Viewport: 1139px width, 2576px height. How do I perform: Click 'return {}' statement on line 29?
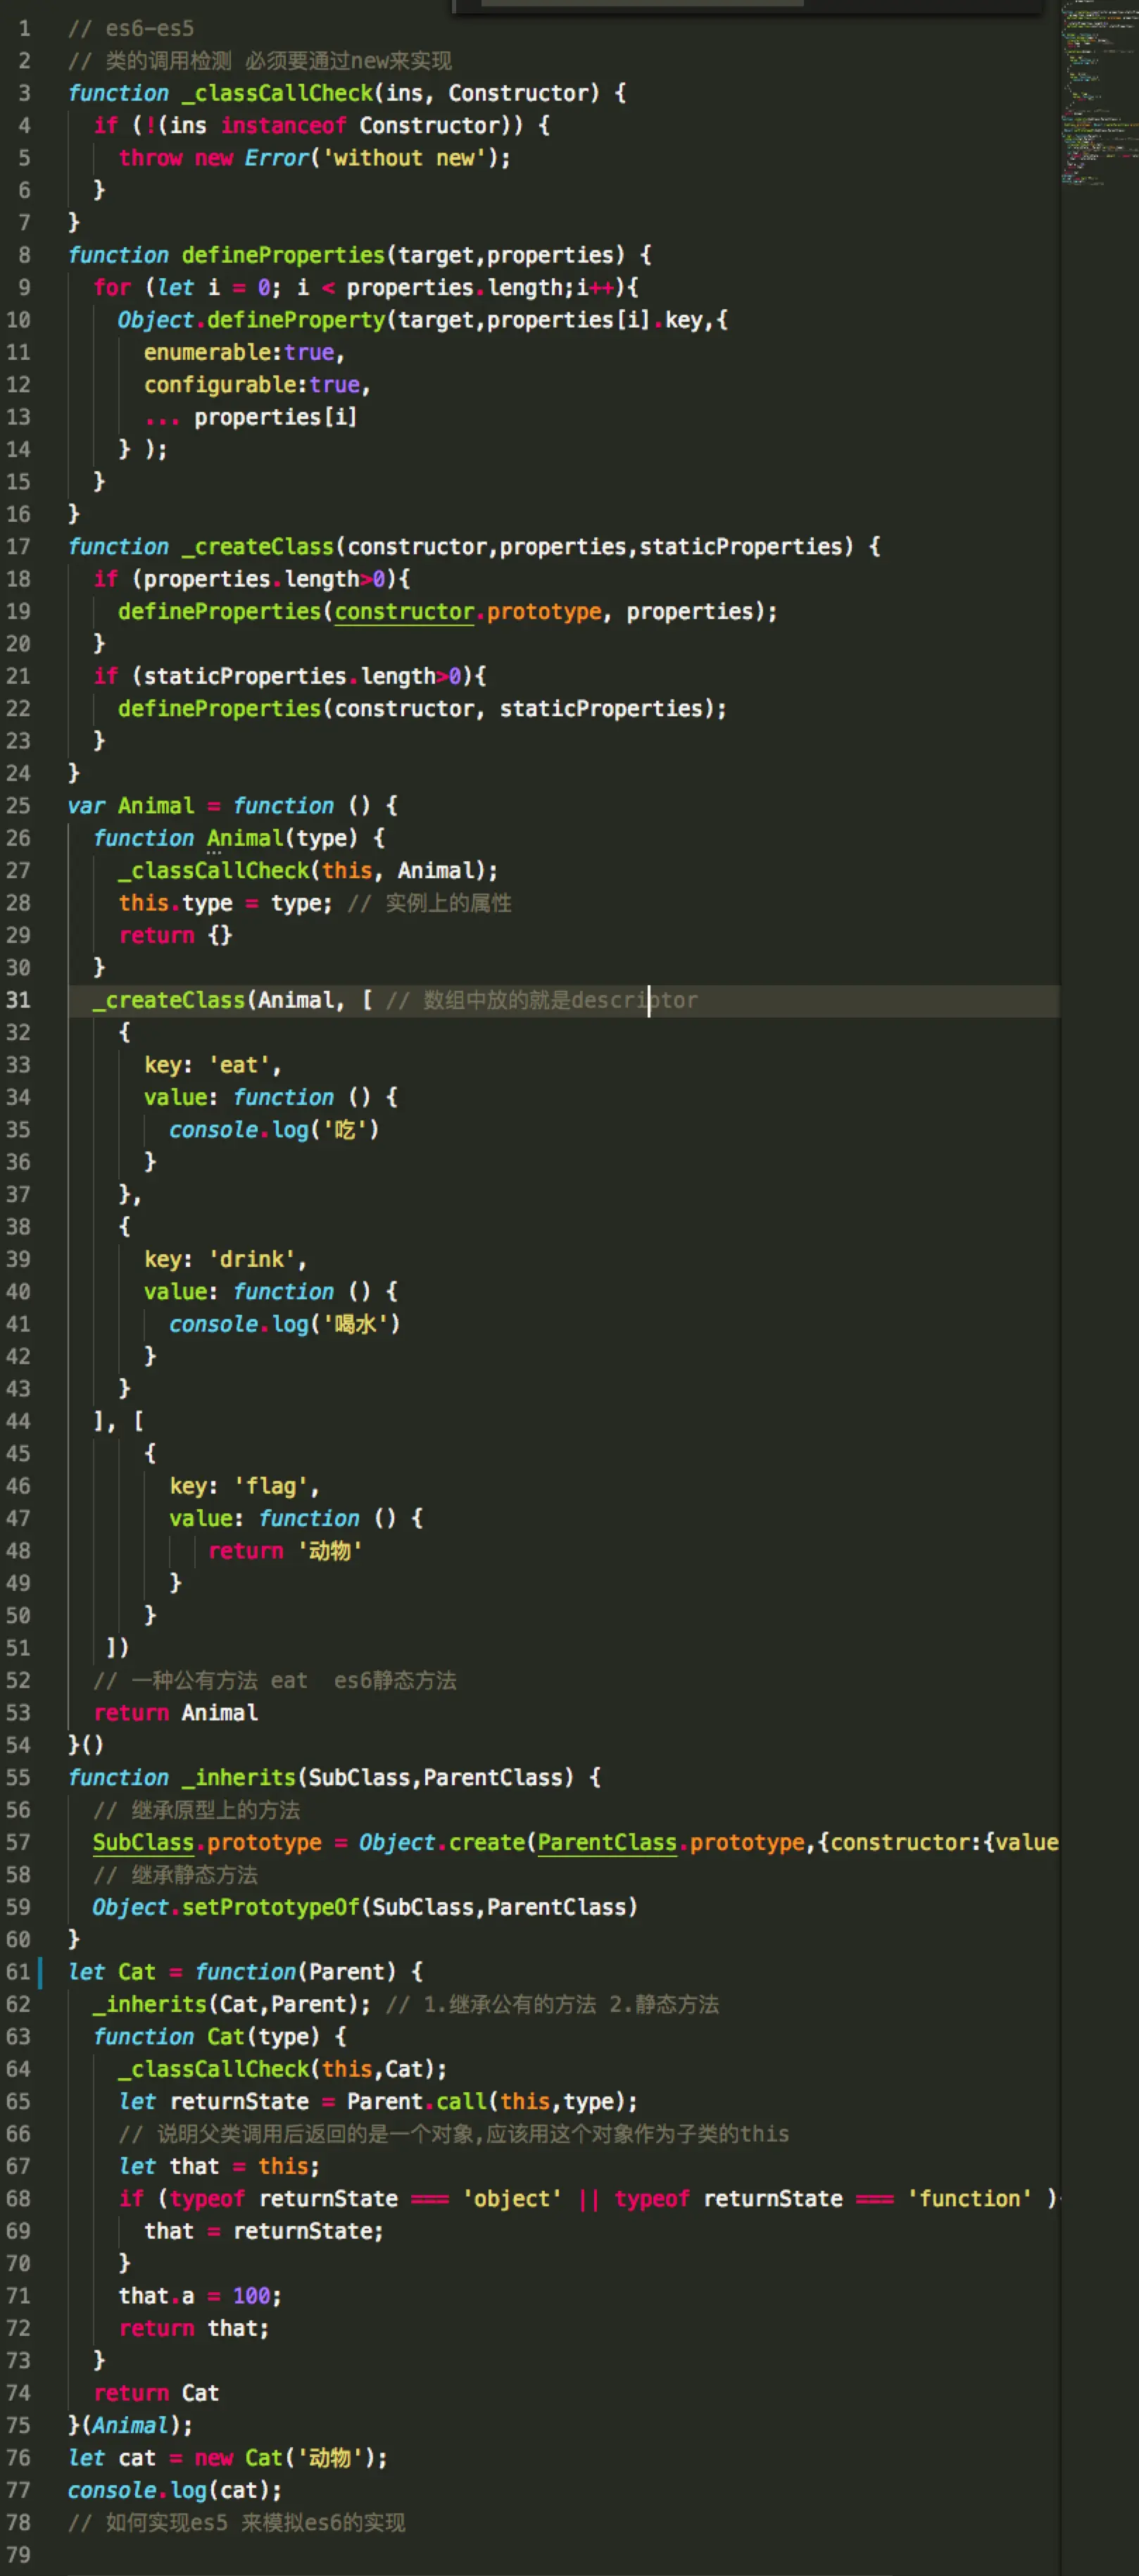pyautogui.click(x=176, y=935)
